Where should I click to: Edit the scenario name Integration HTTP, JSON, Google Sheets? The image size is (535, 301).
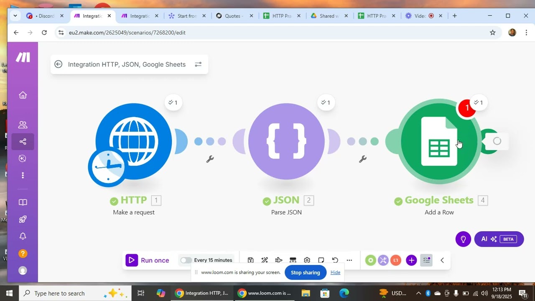click(x=127, y=64)
